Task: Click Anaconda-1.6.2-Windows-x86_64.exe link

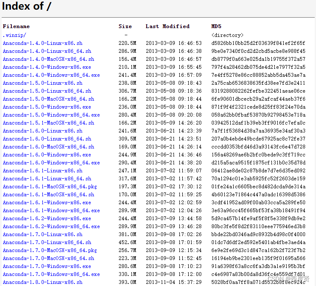Action: click(x=51, y=226)
